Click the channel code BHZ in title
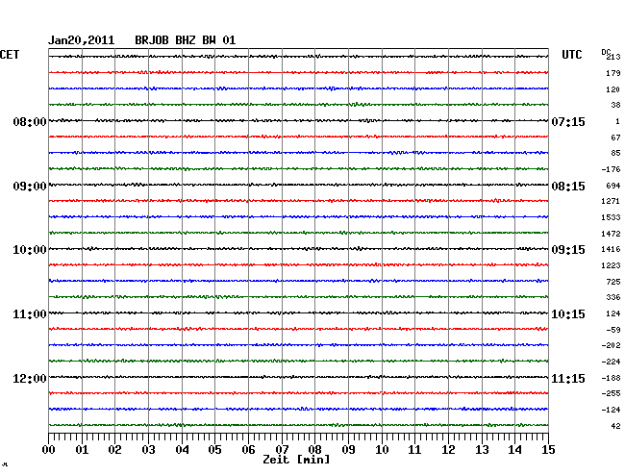 [186, 40]
